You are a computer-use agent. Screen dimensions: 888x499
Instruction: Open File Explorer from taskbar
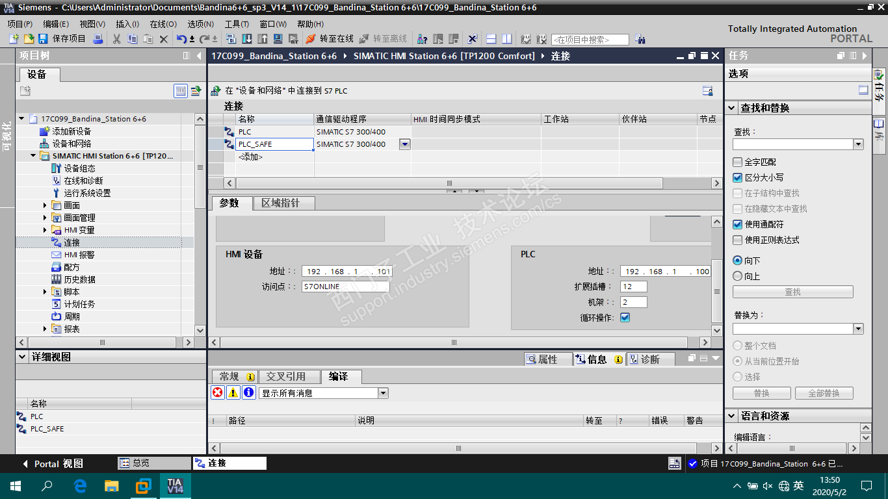(112, 485)
